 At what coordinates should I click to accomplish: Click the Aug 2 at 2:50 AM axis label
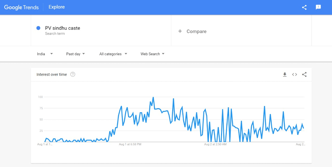[x=215, y=144]
